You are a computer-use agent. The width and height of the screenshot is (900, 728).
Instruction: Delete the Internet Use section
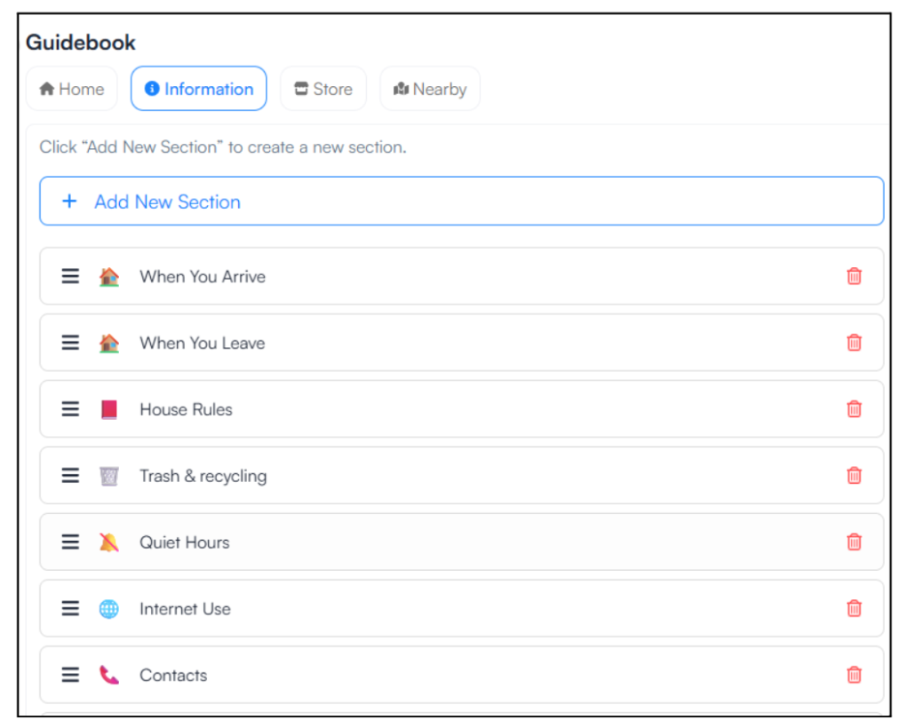(x=854, y=609)
